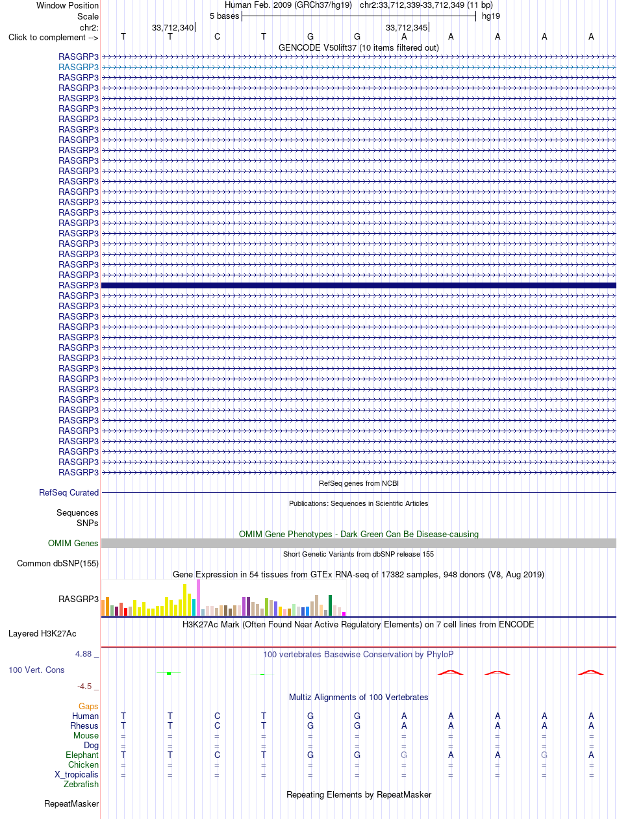Click the Elephant species row label
The width and height of the screenshot is (617, 819).
coord(82,755)
